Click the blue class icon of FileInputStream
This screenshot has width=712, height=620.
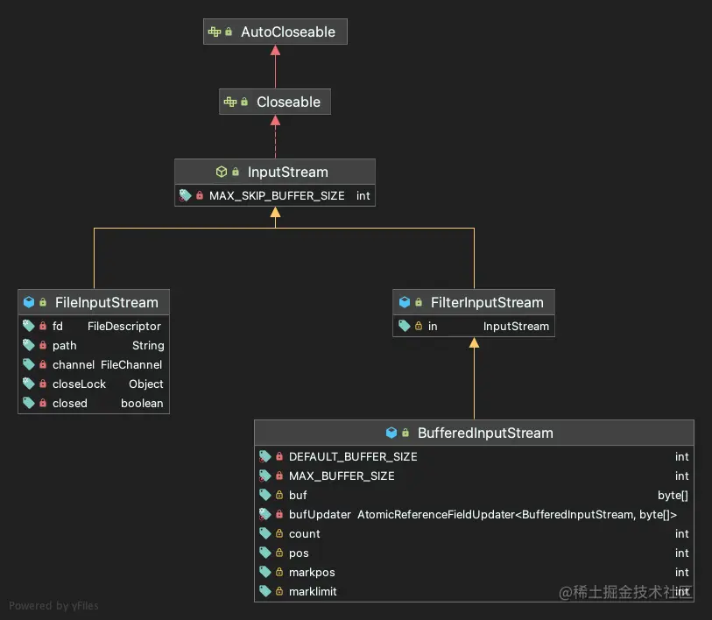(x=30, y=302)
